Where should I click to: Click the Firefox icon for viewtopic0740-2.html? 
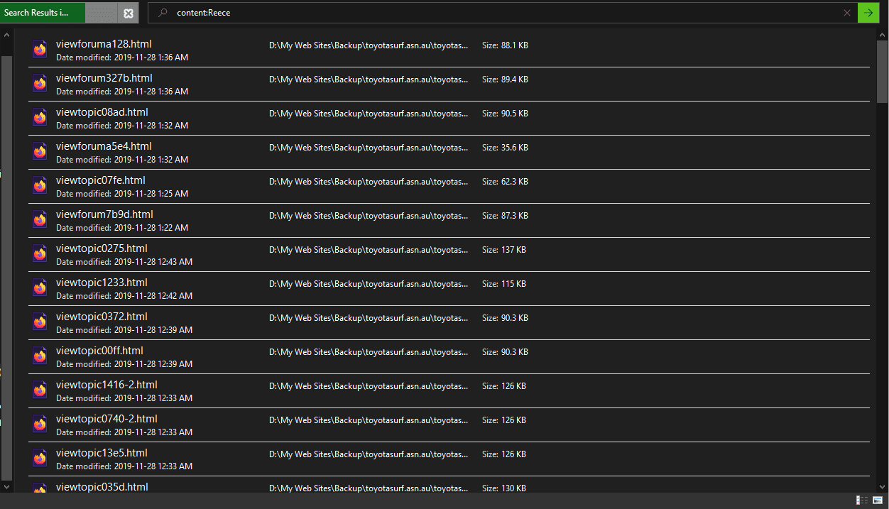pos(40,424)
